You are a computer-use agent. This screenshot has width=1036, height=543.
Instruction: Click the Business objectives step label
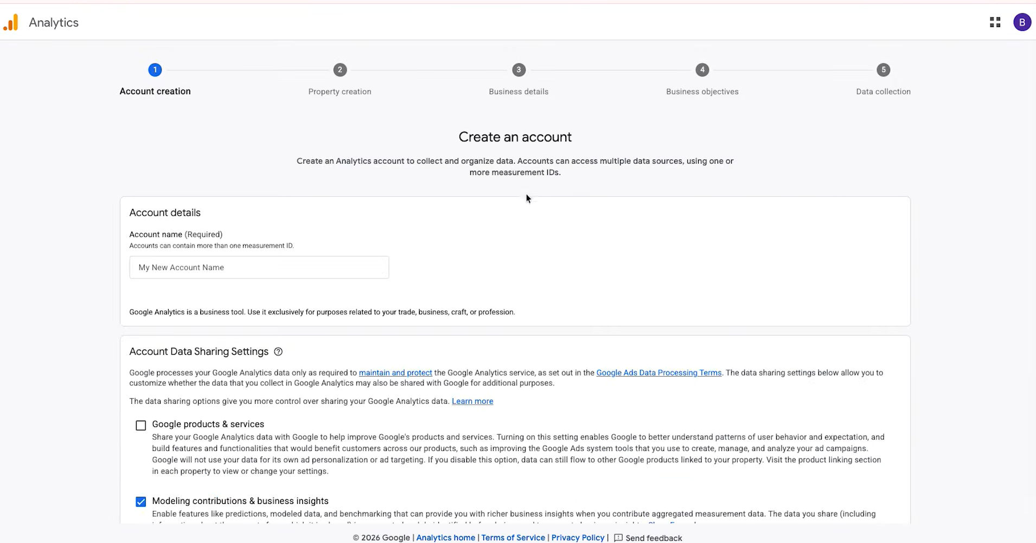702,92
